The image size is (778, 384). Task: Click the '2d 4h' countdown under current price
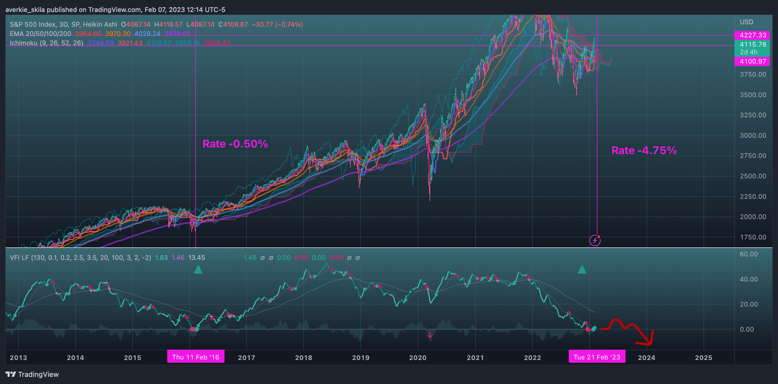pos(749,52)
